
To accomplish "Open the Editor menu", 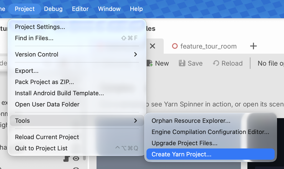I will click(80, 9).
